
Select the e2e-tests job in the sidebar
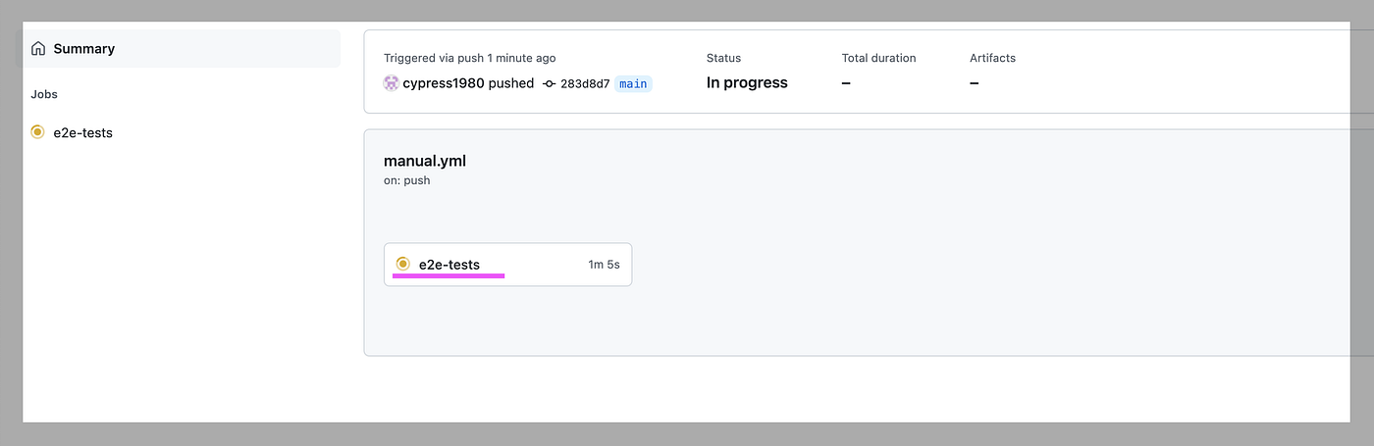pos(82,132)
